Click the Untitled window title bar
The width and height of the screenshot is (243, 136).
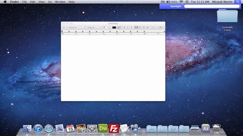click(113, 23)
